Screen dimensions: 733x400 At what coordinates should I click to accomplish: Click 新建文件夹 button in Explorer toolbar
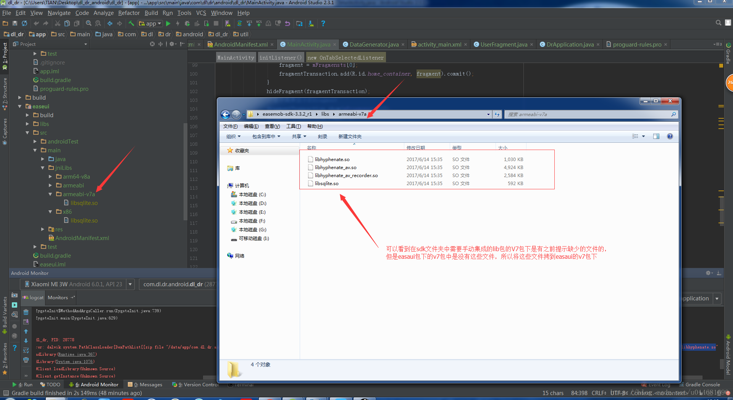click(350, 136)
